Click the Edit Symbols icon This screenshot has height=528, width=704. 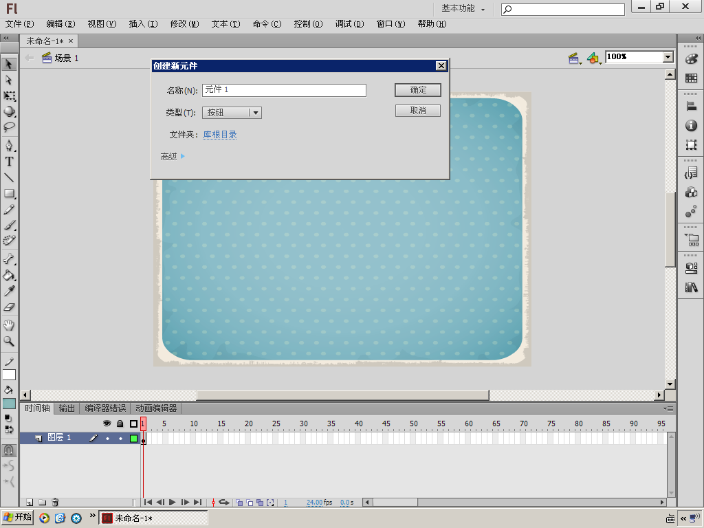(594, 58)
